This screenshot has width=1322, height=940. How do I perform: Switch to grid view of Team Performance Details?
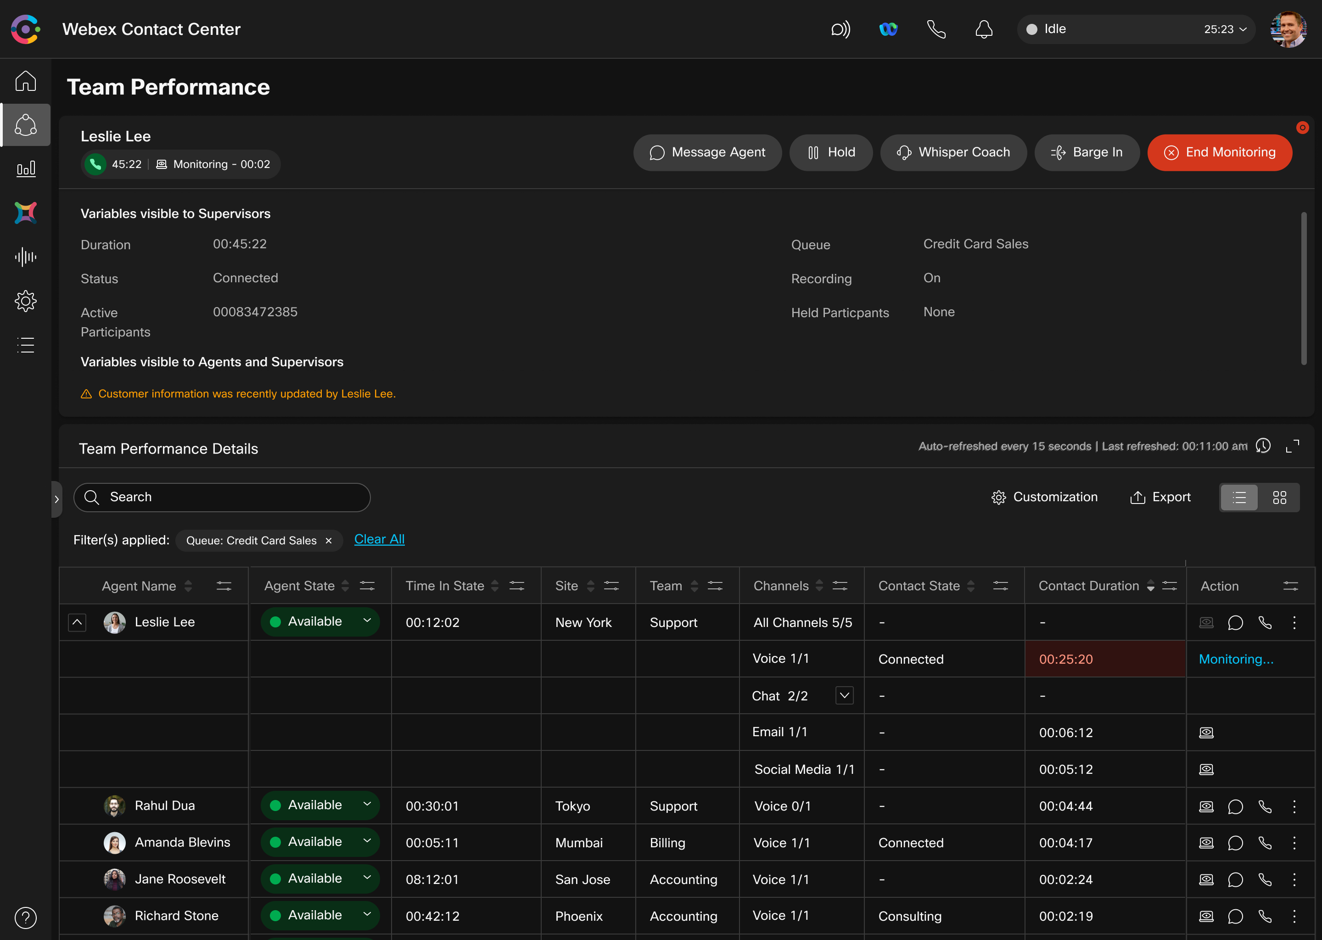click(1280, 497)
